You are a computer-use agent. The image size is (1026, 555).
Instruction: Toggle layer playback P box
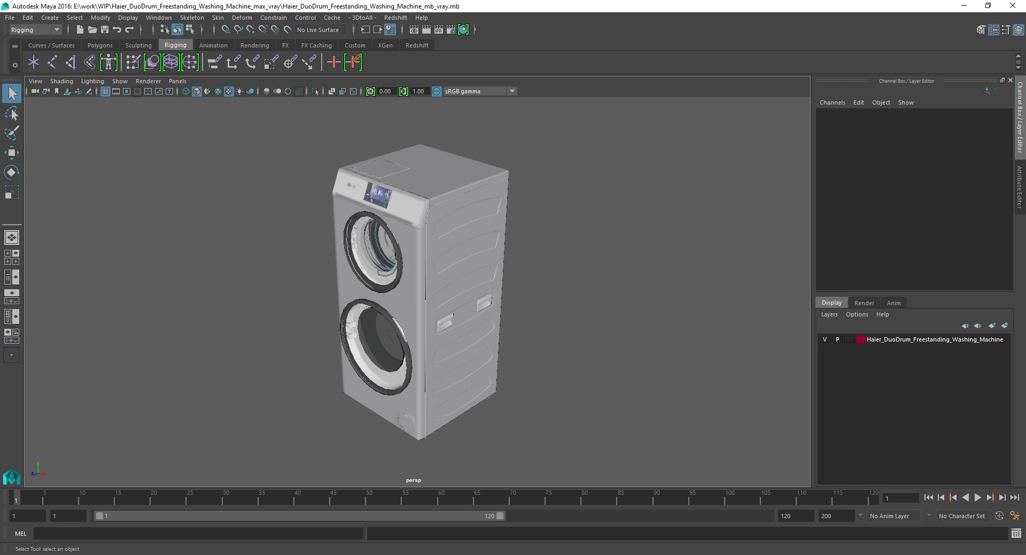(837, 339)
